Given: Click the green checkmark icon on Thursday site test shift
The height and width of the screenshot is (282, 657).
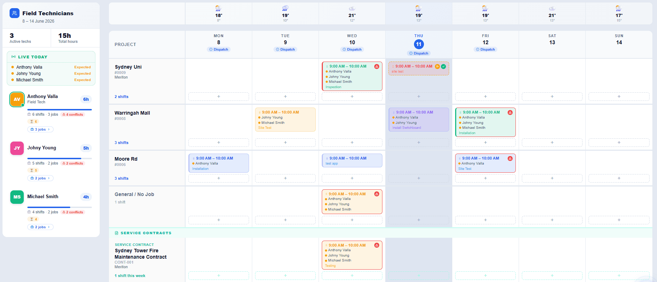Looking at the screenshot, I should [x=443, y=67].
